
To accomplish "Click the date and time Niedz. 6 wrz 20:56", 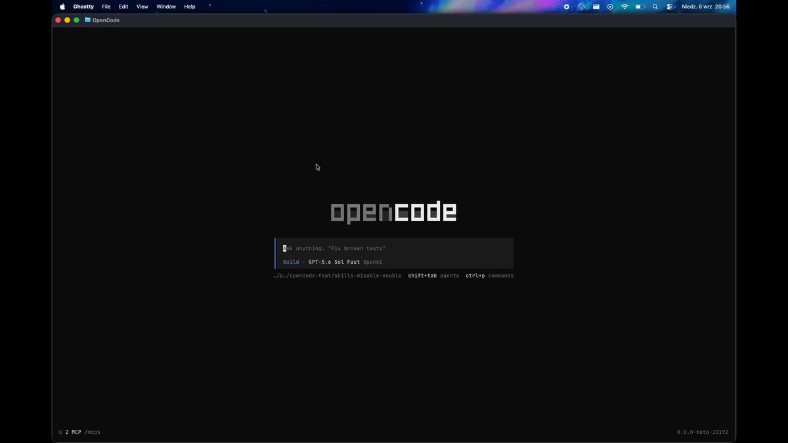I will pos(706,7).
